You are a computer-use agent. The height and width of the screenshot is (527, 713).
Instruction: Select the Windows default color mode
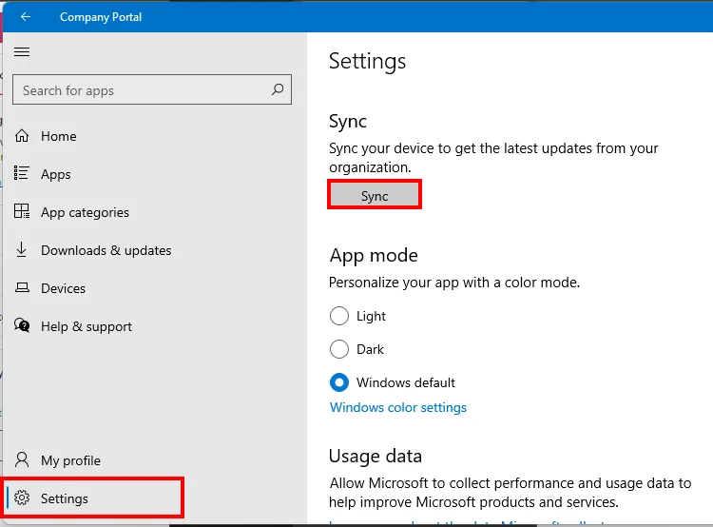[339, 382]
